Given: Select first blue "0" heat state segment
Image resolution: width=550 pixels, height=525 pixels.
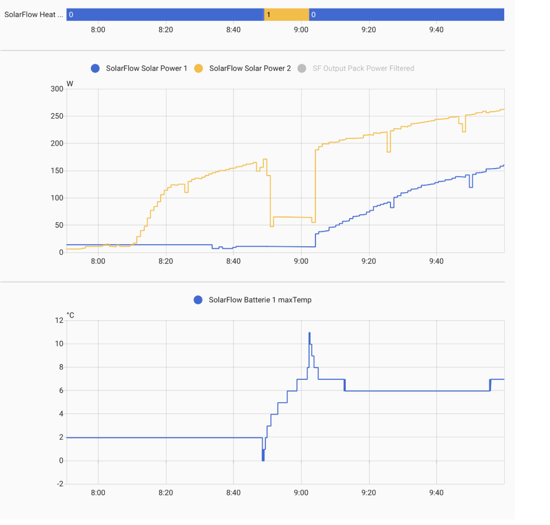Looking at the screenshot, I should pyautogui.click(x=165, y=14).
